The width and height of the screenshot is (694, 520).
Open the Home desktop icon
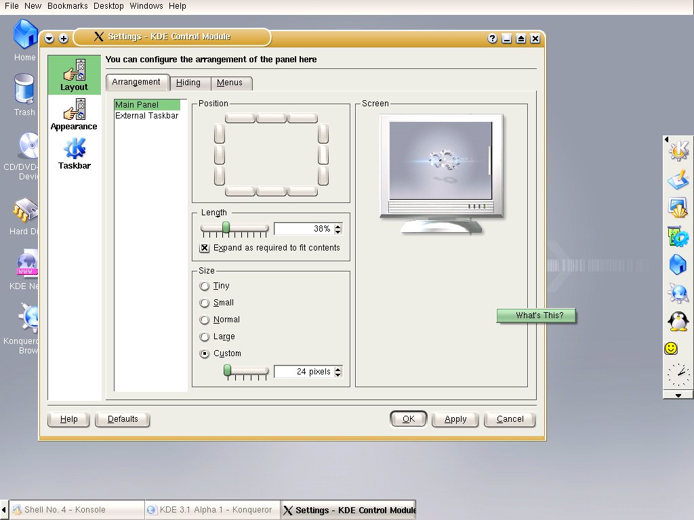25,40
